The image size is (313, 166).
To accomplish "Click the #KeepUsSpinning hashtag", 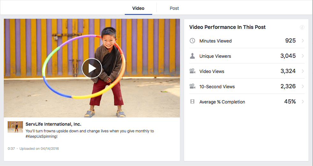I will tap(41, 136).
